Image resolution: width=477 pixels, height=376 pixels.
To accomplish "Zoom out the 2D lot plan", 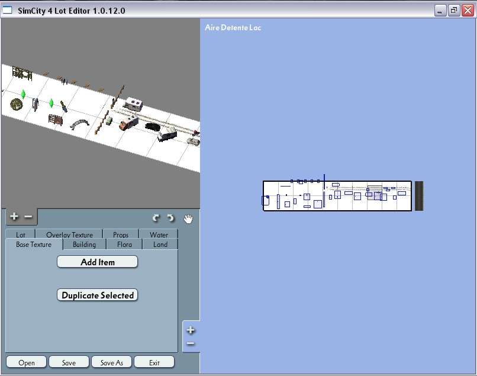I will tap(191, 343).
